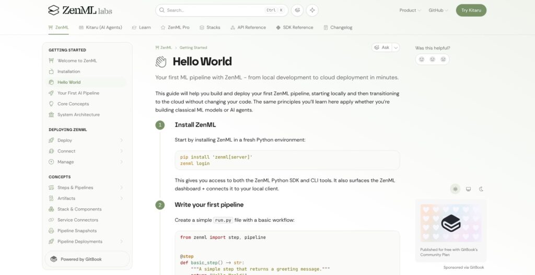Expand the Connect sidebar section

tap(121, 151)
